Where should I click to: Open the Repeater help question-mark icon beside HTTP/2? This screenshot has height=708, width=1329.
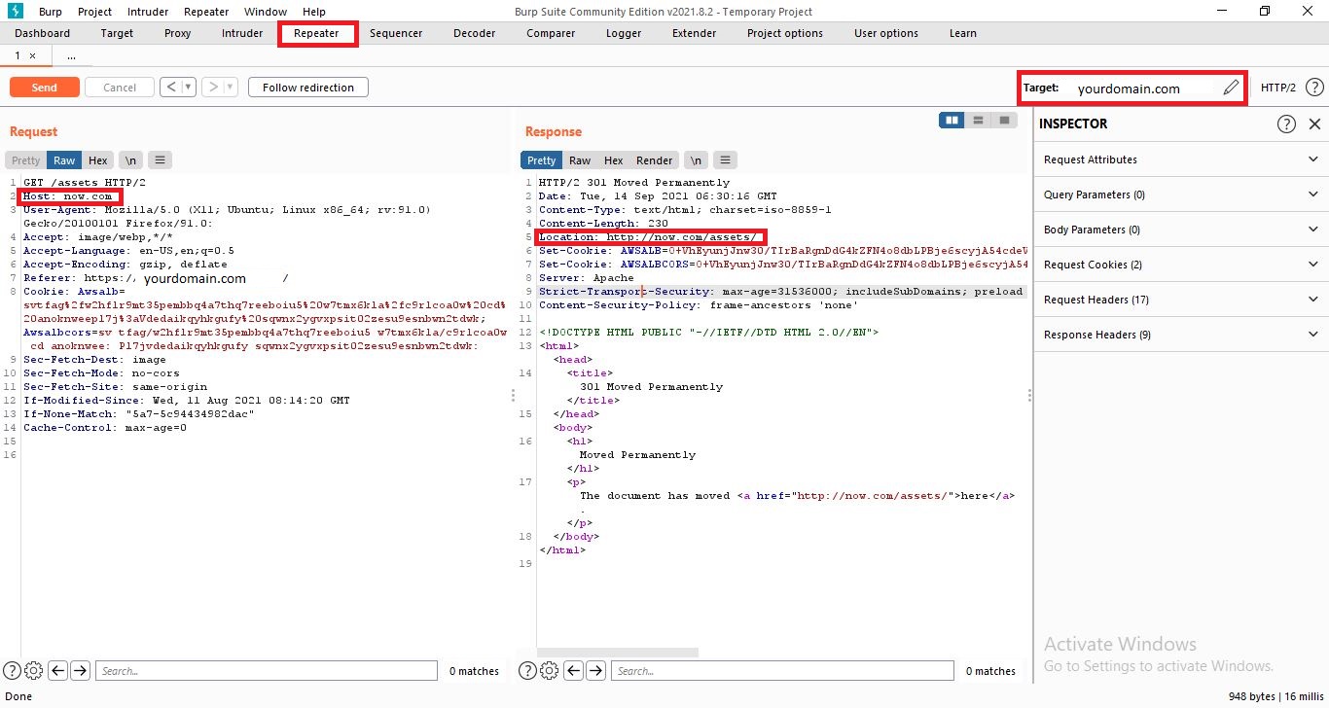coord(1314,88)
